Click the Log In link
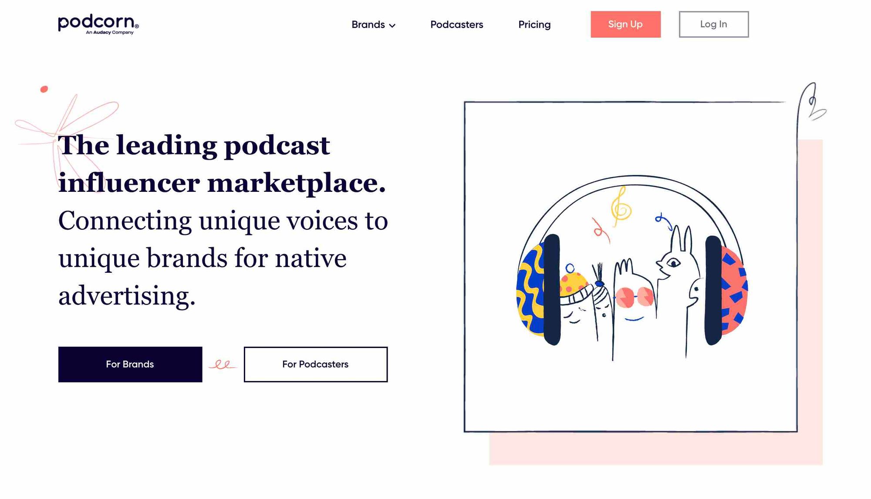 (x=714, y=24)
